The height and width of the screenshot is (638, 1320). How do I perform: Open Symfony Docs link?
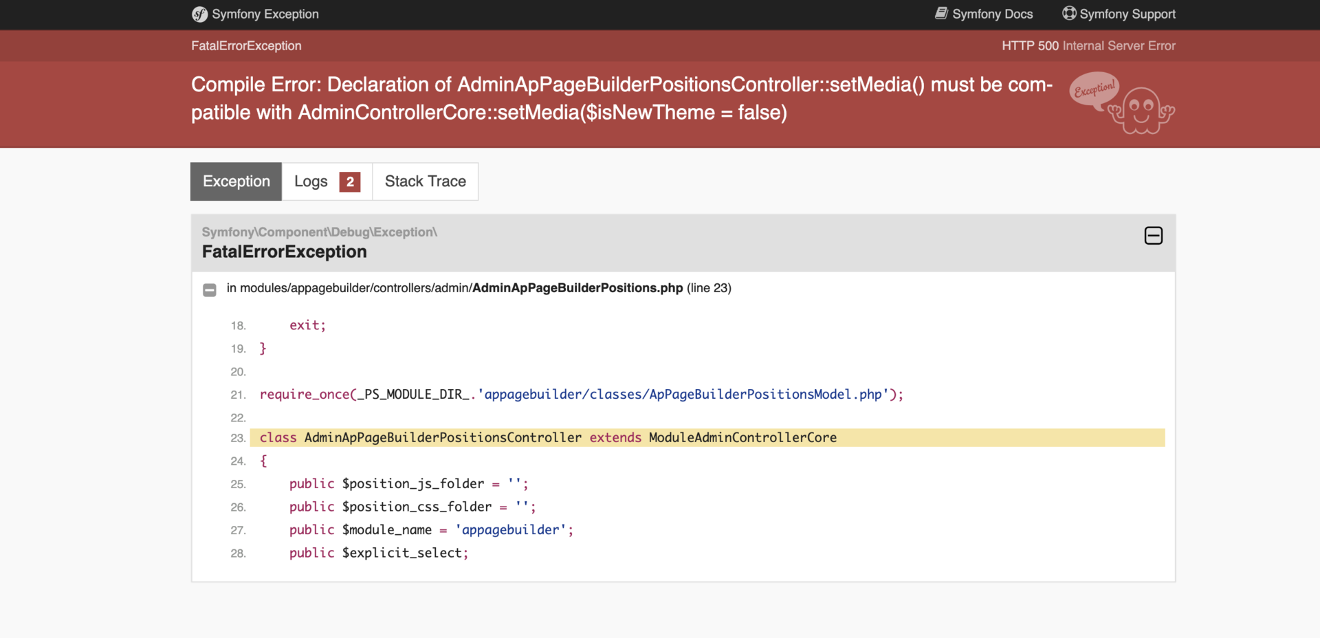click(992, 14)
